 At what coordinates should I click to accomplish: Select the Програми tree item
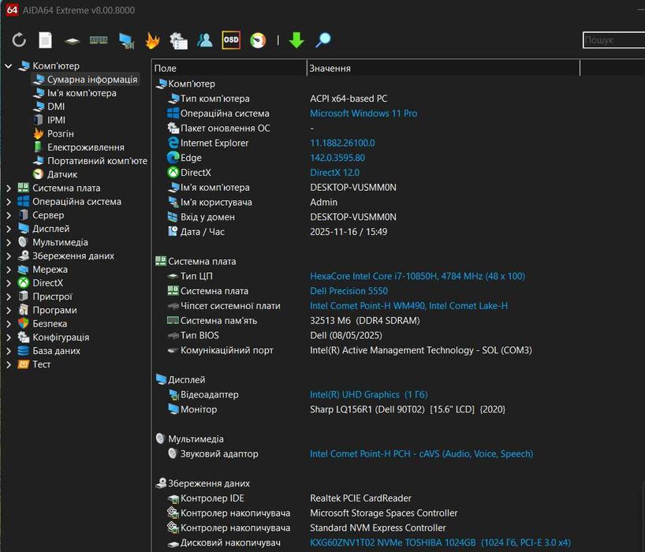(54, 310)
